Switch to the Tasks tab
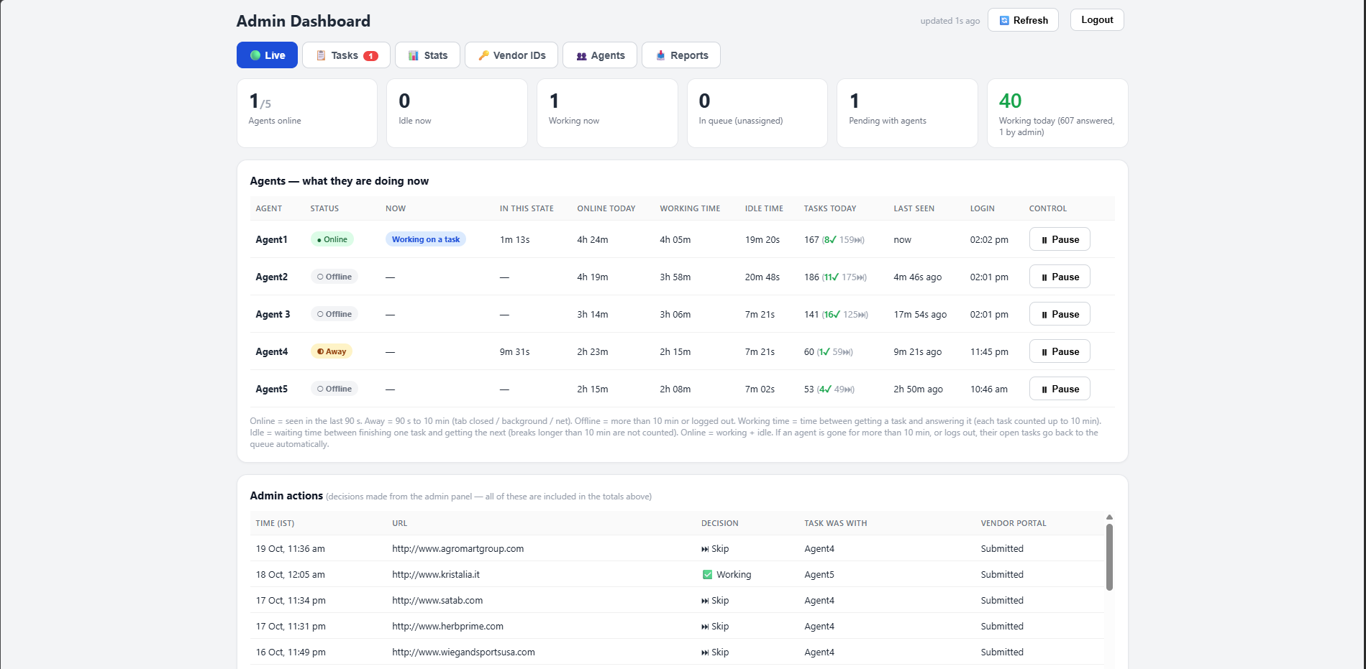Viewport: 1366px width, 669px height. tap(346, 55)
